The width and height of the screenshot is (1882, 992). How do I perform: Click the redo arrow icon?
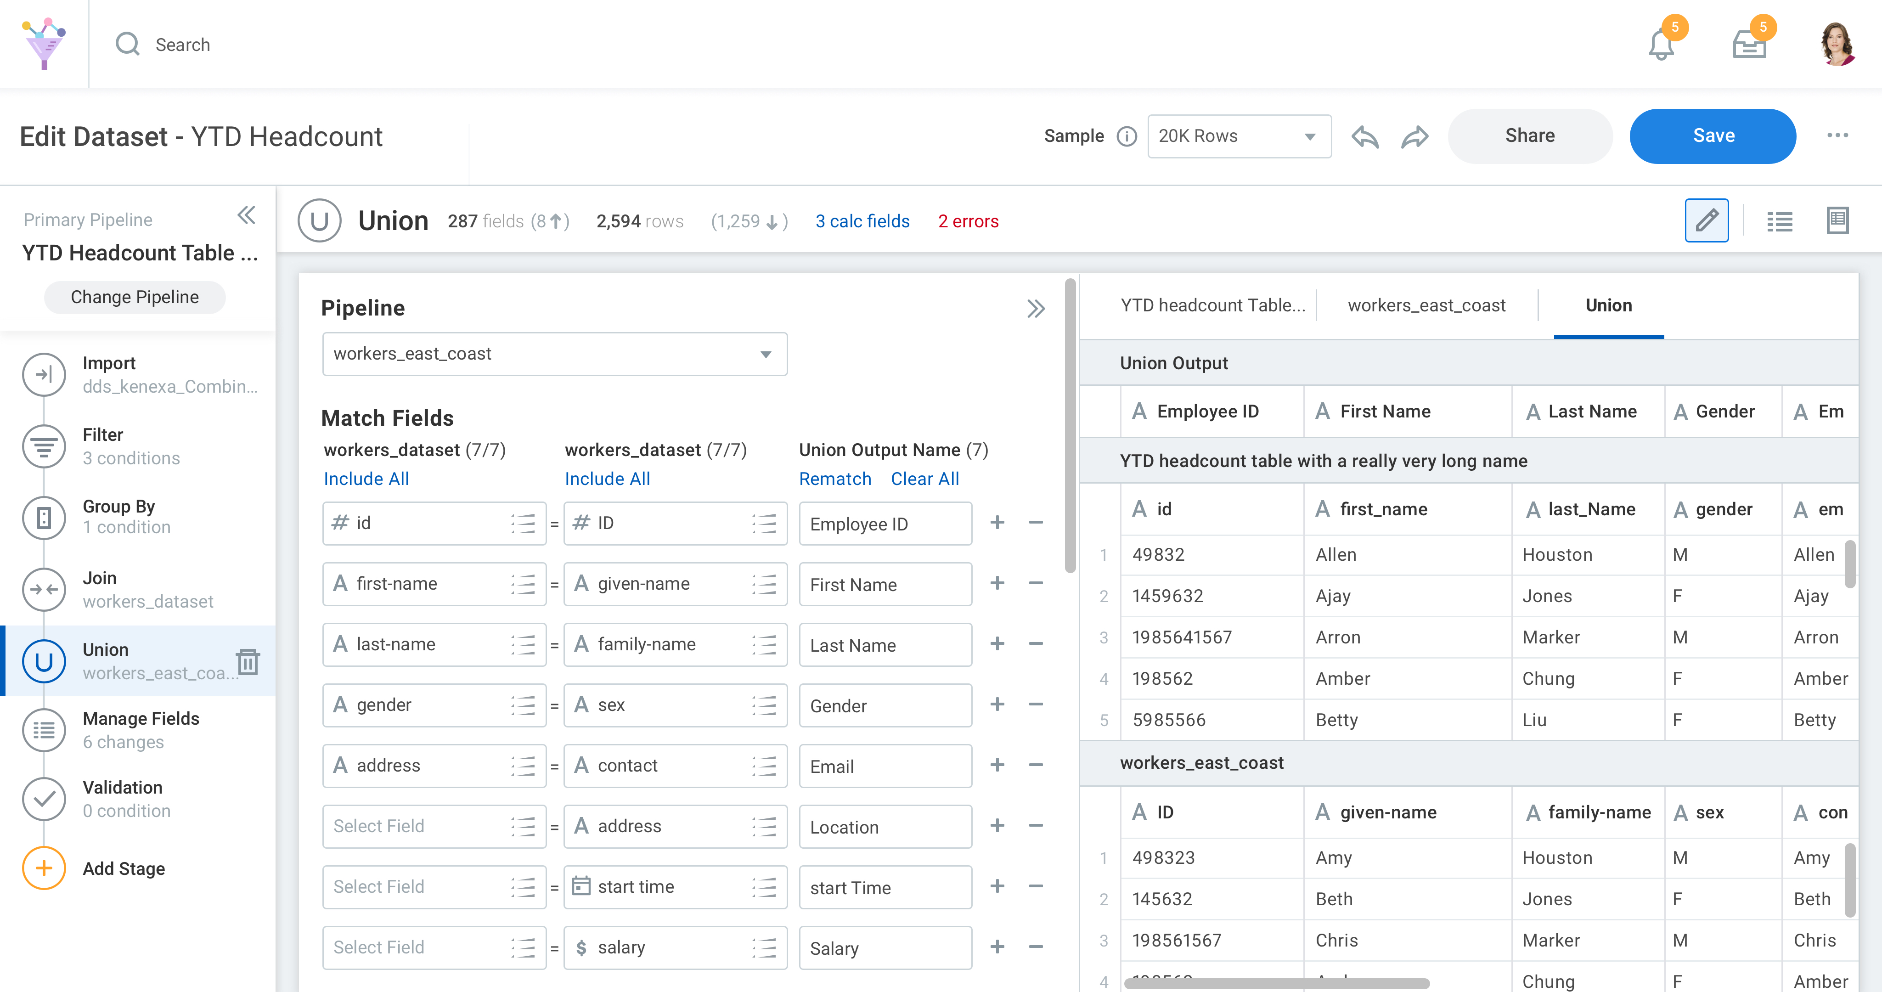point(1414,136)
